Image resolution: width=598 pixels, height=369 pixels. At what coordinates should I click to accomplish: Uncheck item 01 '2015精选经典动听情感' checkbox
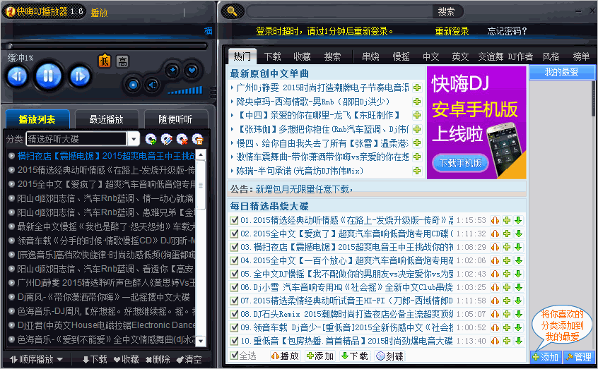tap(234, 220)
